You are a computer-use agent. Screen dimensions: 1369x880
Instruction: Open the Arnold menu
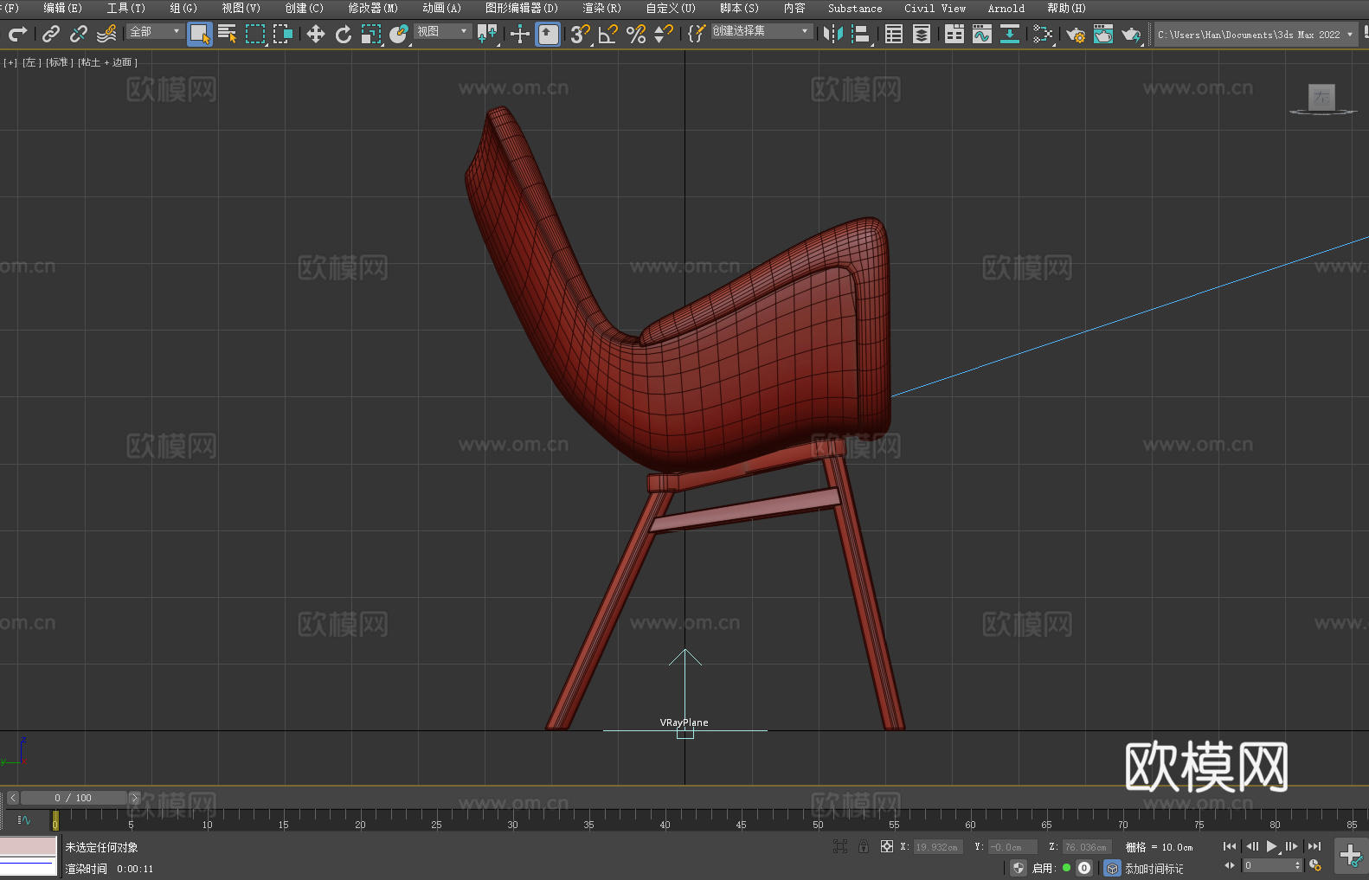[x=1006, y=8]
